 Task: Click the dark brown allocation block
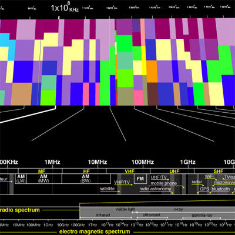(x=153, y=94)
